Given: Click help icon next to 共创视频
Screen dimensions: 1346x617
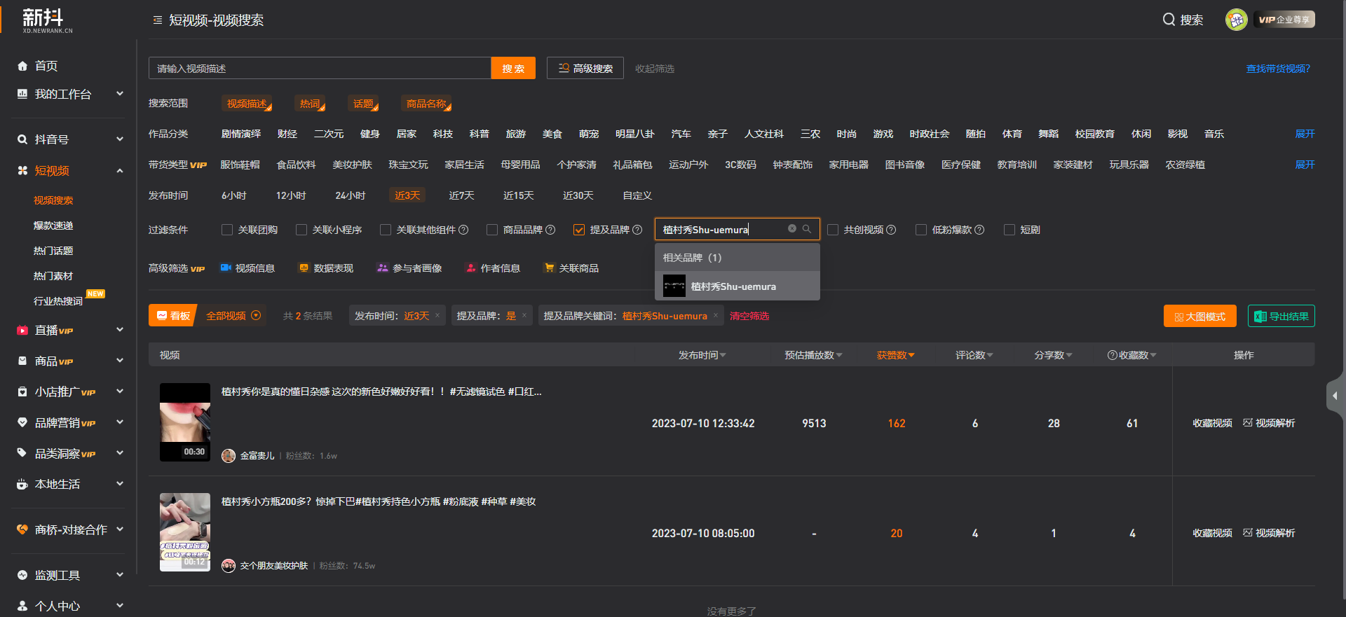Looking at the screenshot, I should pos(891,230).
